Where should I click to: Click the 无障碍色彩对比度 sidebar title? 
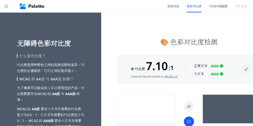[x=44, y=43]
